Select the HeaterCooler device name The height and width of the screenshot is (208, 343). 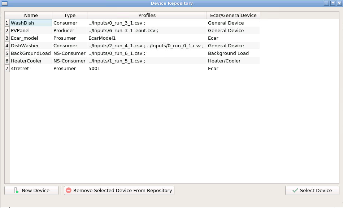coord(31,61)
